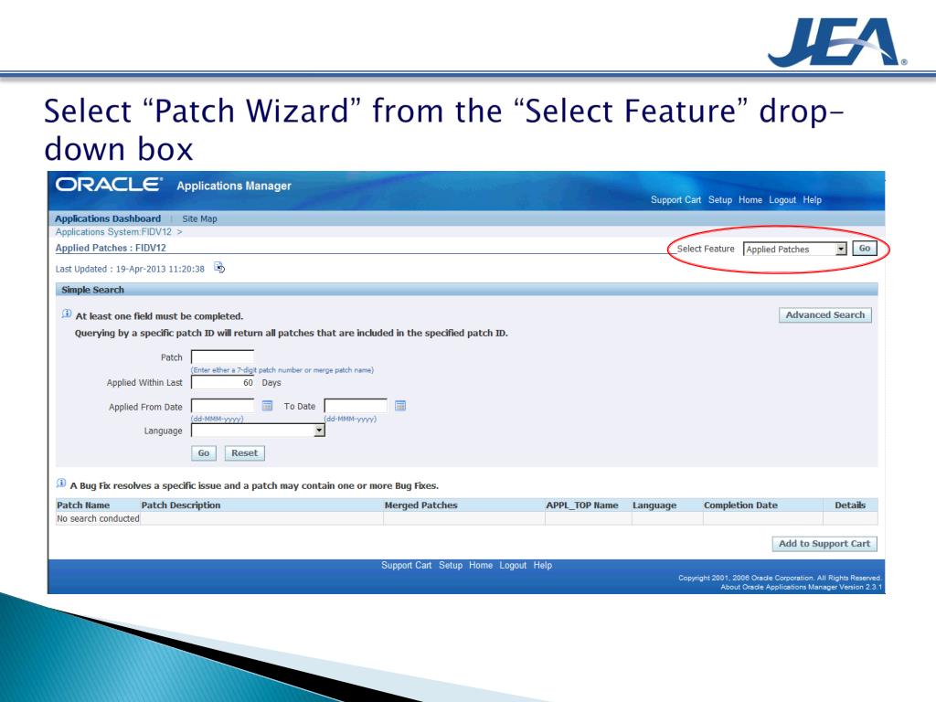Screen dimensions: 936x702
Task: Focus the Applied From Date field
Action: tap(222, 406)
